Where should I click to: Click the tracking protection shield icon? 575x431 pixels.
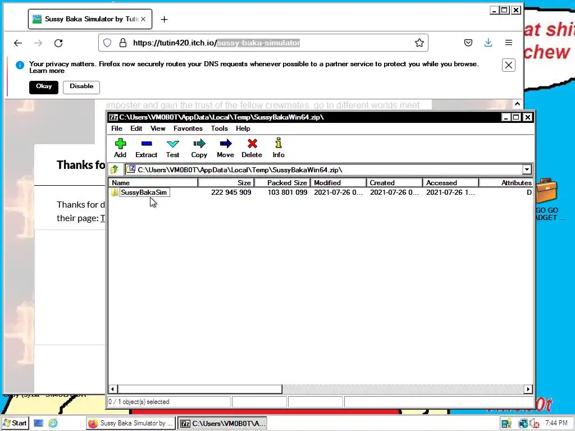[107, 43]
